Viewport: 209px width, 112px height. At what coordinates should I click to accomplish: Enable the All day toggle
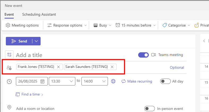point(165,81)
